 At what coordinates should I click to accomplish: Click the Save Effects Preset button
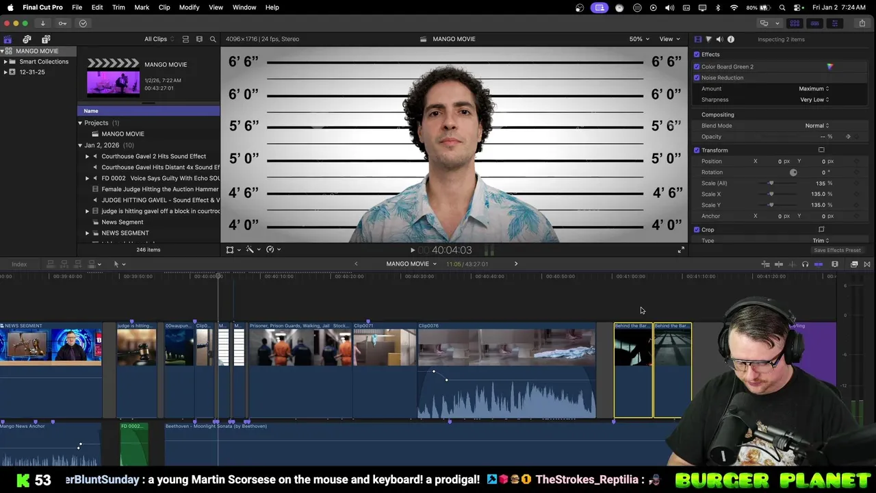pos(837,251)
